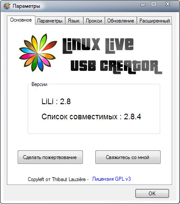This screenshot has width=180, height=204.
Task: Click the Список совместимых : 2.8.4 text
Action: pyautogui.click(x=91, y=117)
